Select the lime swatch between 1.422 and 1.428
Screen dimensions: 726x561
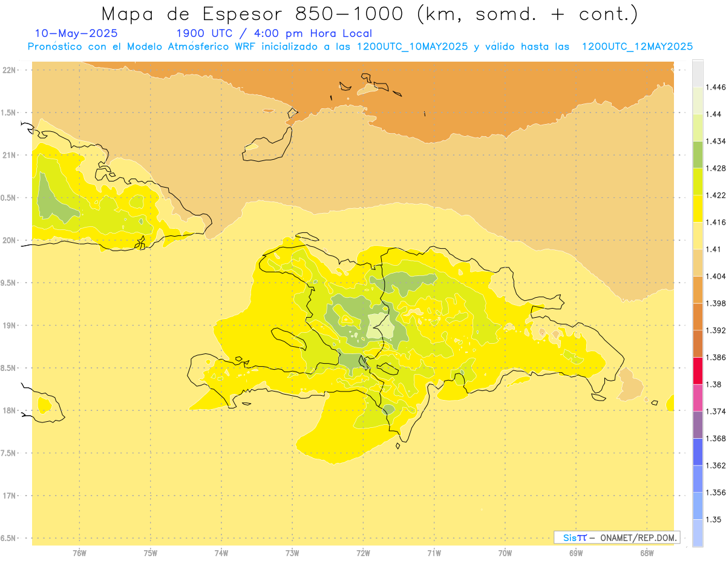click(698, 182)
